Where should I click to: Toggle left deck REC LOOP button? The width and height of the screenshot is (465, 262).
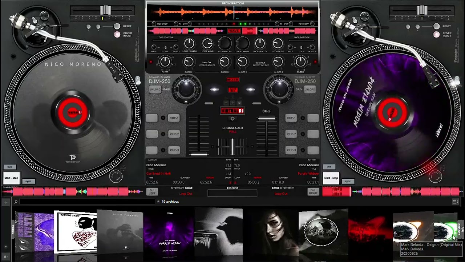[x=153, y=24]
